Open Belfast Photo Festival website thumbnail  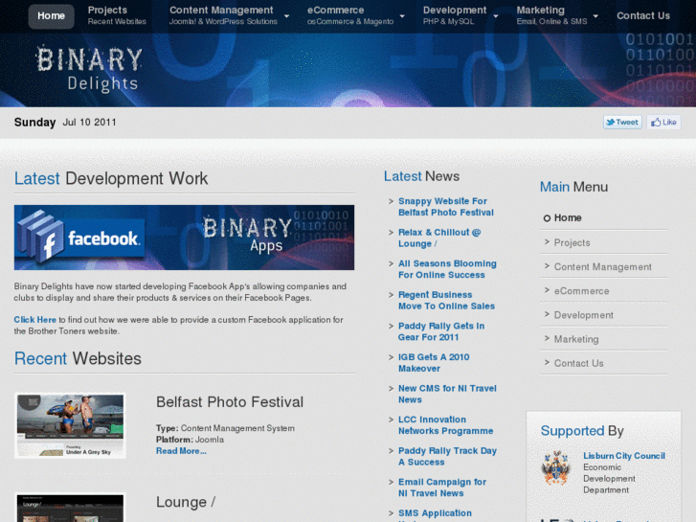coord(70,425)
